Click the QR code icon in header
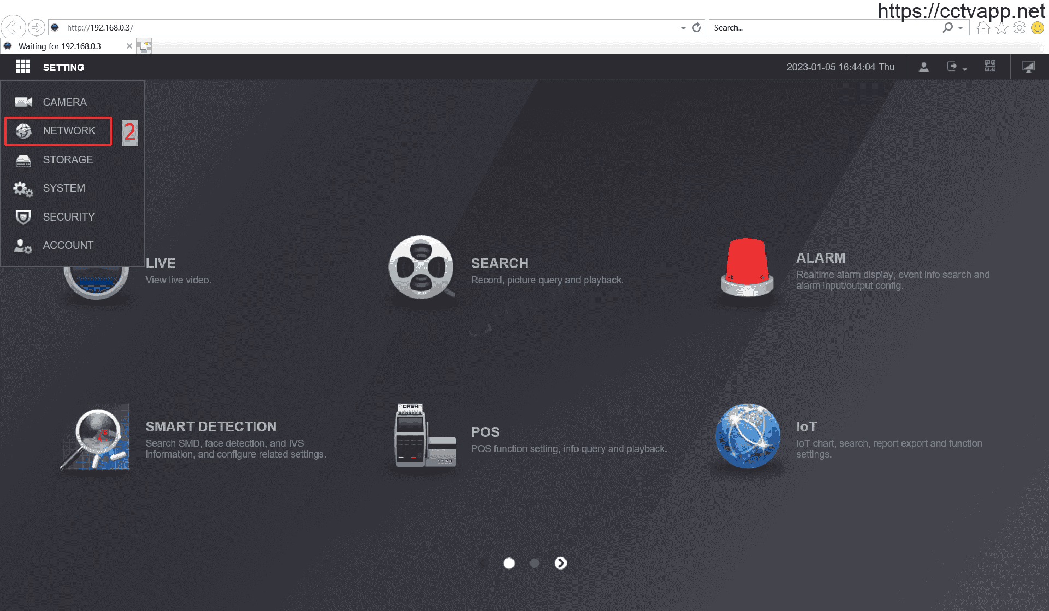This screenshot has height=611, width=1049. pos(990,67)
